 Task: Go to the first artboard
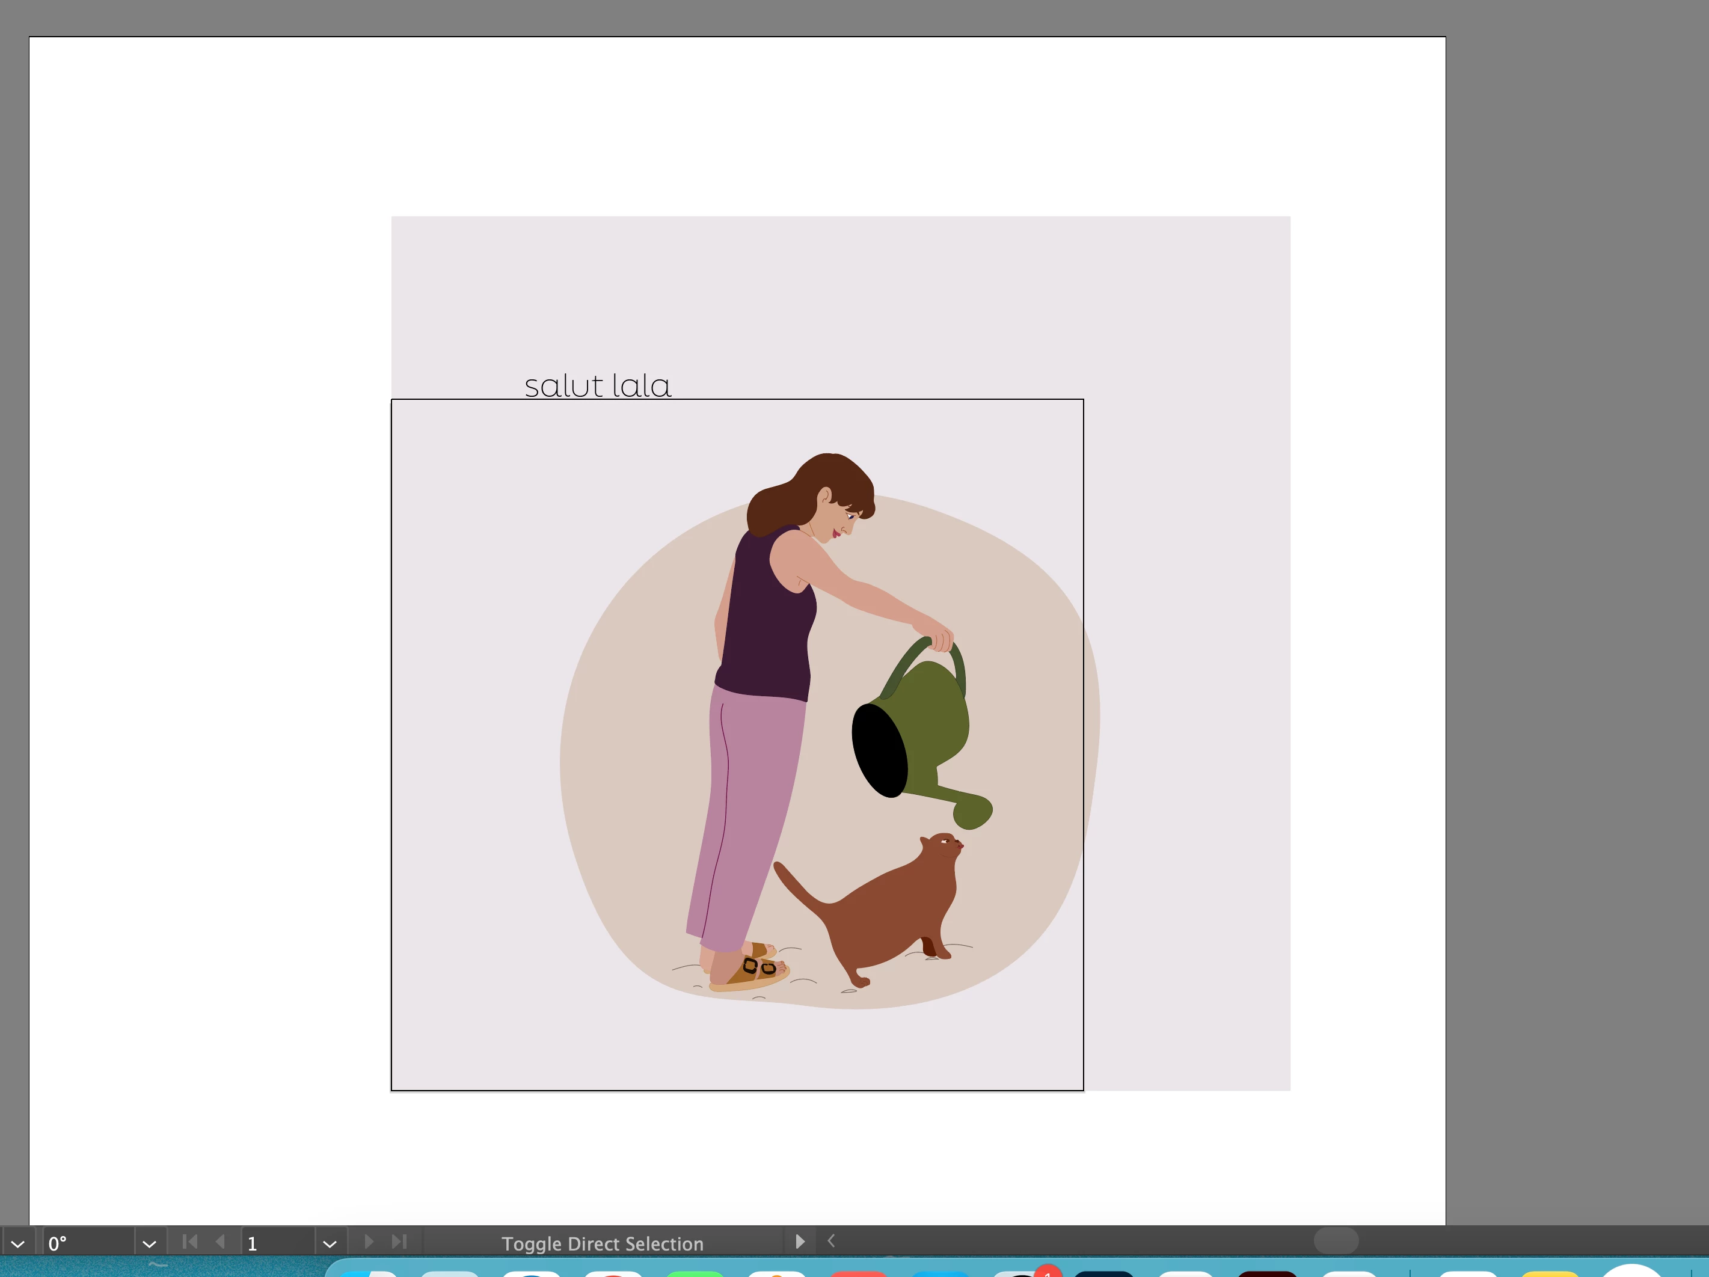coord(189,1242)
